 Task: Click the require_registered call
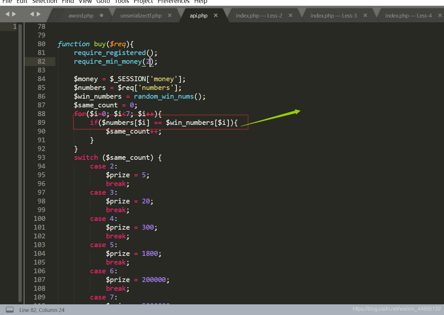point(116,53)
